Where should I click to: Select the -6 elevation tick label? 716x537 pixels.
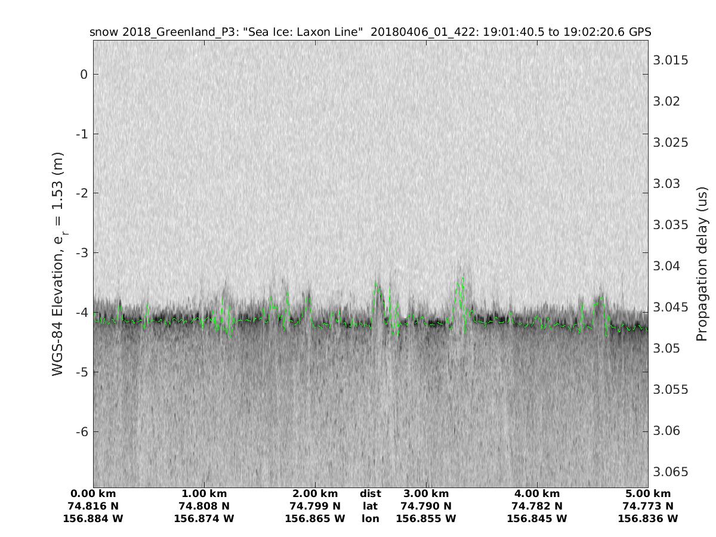[x=82, y=431]
